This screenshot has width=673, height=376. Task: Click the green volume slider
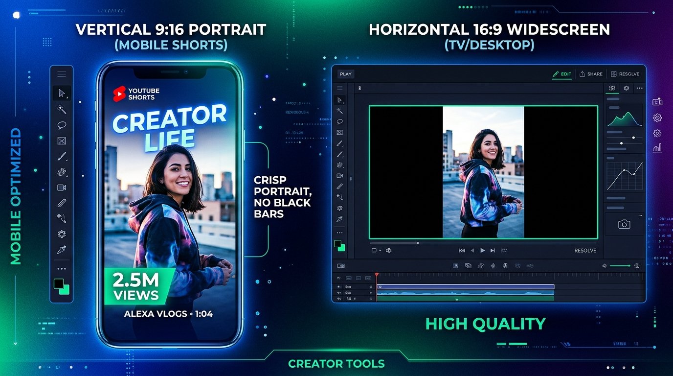tap(620, 266)
